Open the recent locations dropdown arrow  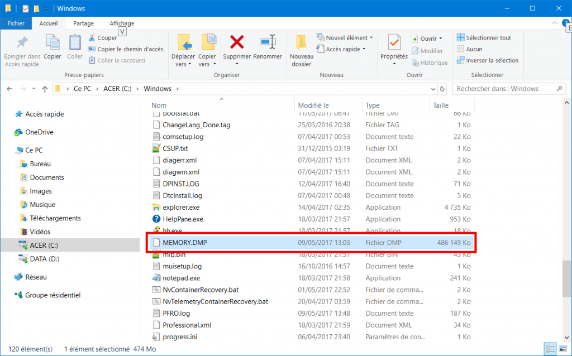34,89
